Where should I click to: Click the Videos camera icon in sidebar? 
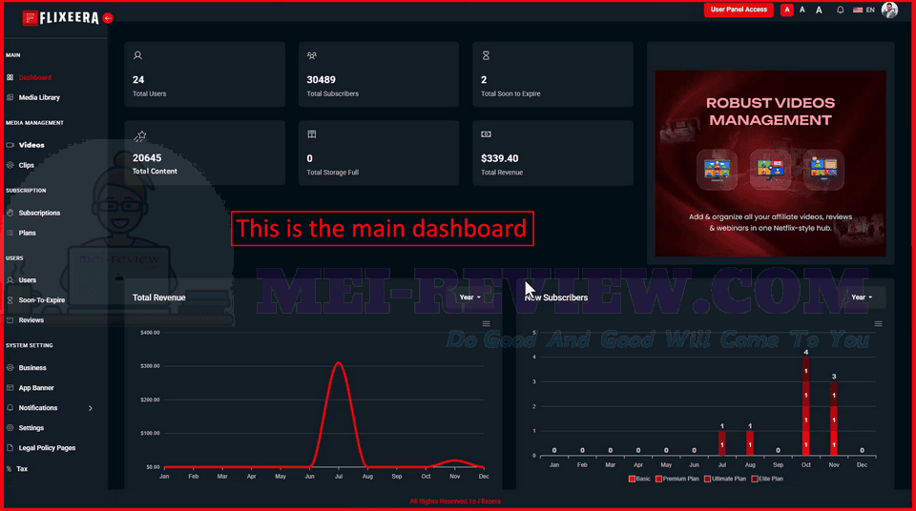[10, 145]
